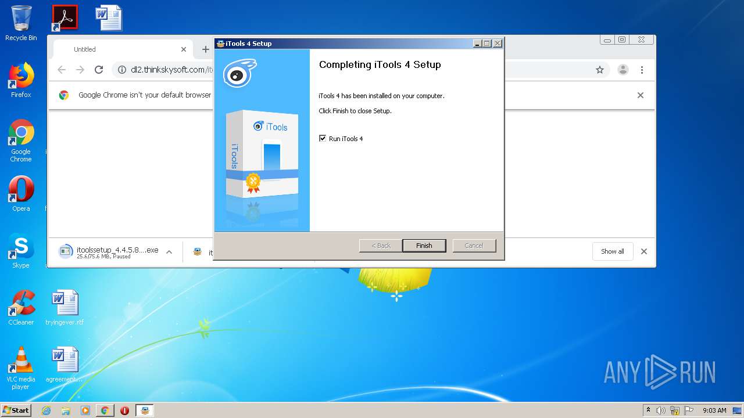Bookmark page with star icon

pos(600,70)
